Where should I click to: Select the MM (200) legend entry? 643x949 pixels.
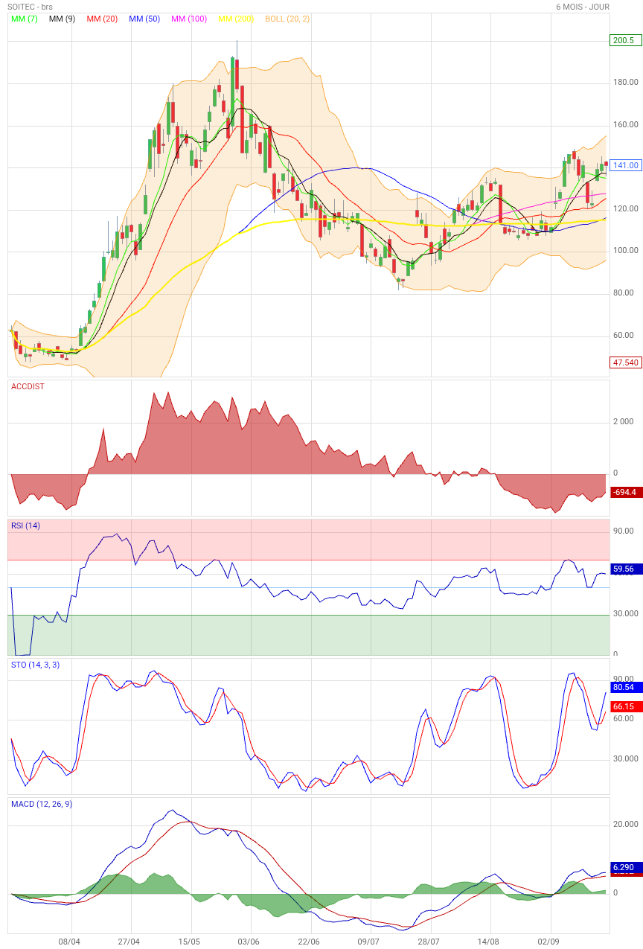[x=236, y=19]
